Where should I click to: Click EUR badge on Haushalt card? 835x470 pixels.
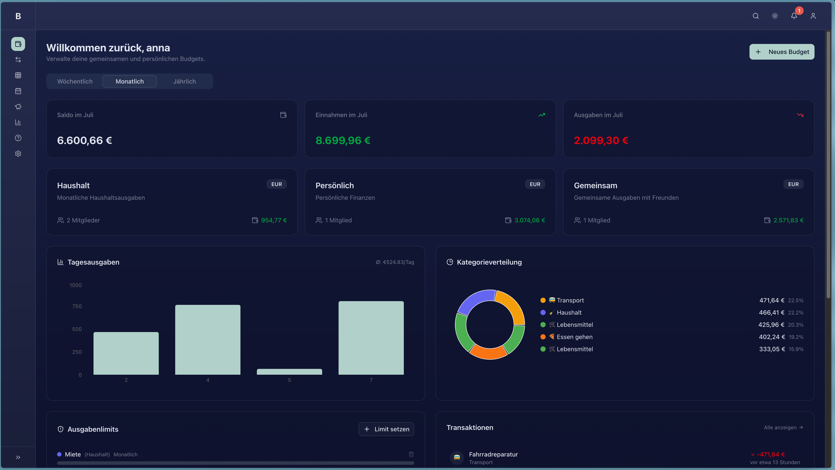pos(276,184)
